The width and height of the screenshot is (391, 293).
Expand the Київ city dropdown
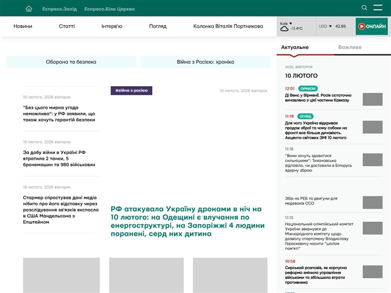pos(286,23)
